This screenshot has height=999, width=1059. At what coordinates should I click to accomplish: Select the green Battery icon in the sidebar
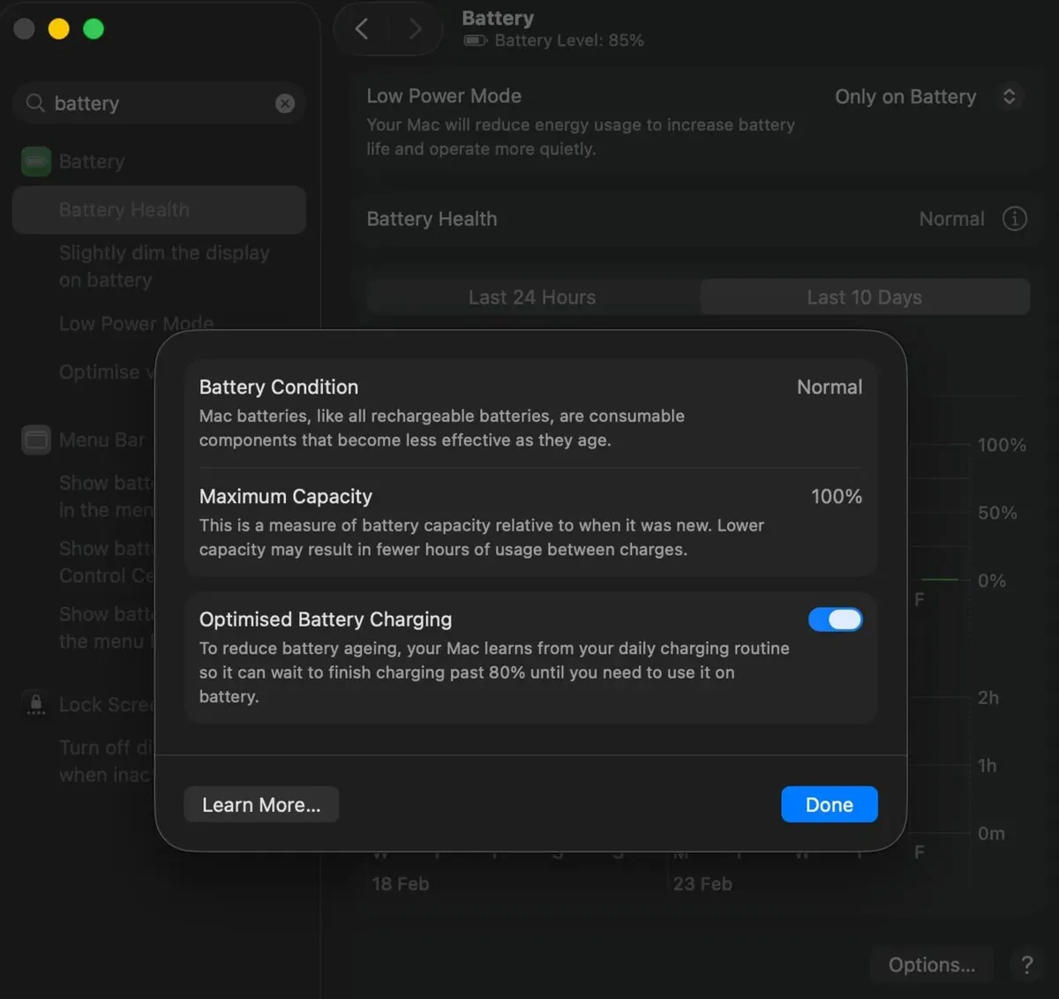[35, 161]
